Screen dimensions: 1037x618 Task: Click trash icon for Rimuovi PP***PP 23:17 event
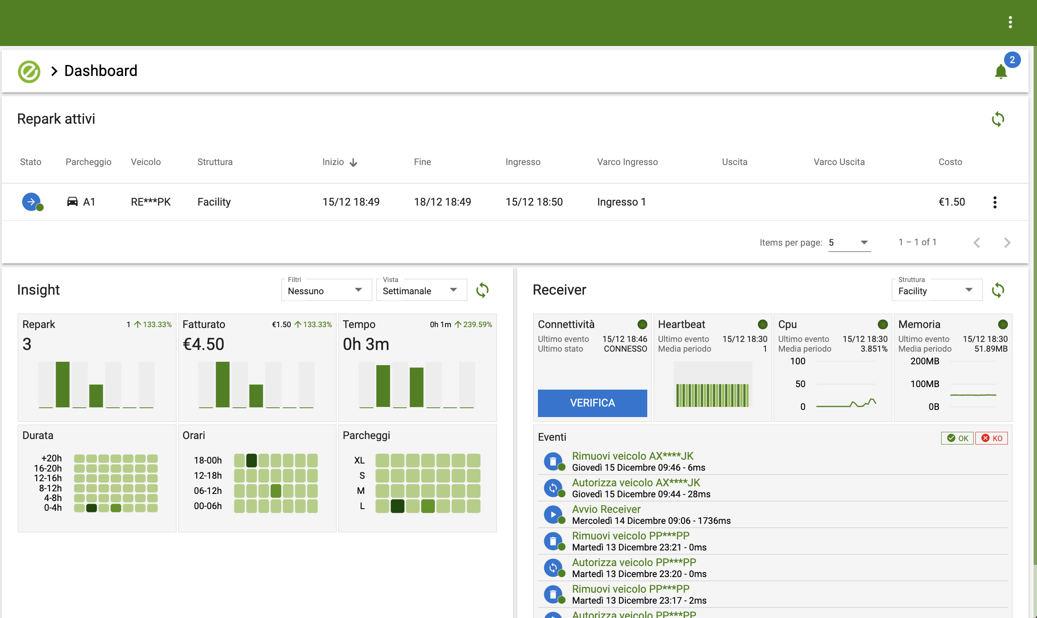pos(553,594)
